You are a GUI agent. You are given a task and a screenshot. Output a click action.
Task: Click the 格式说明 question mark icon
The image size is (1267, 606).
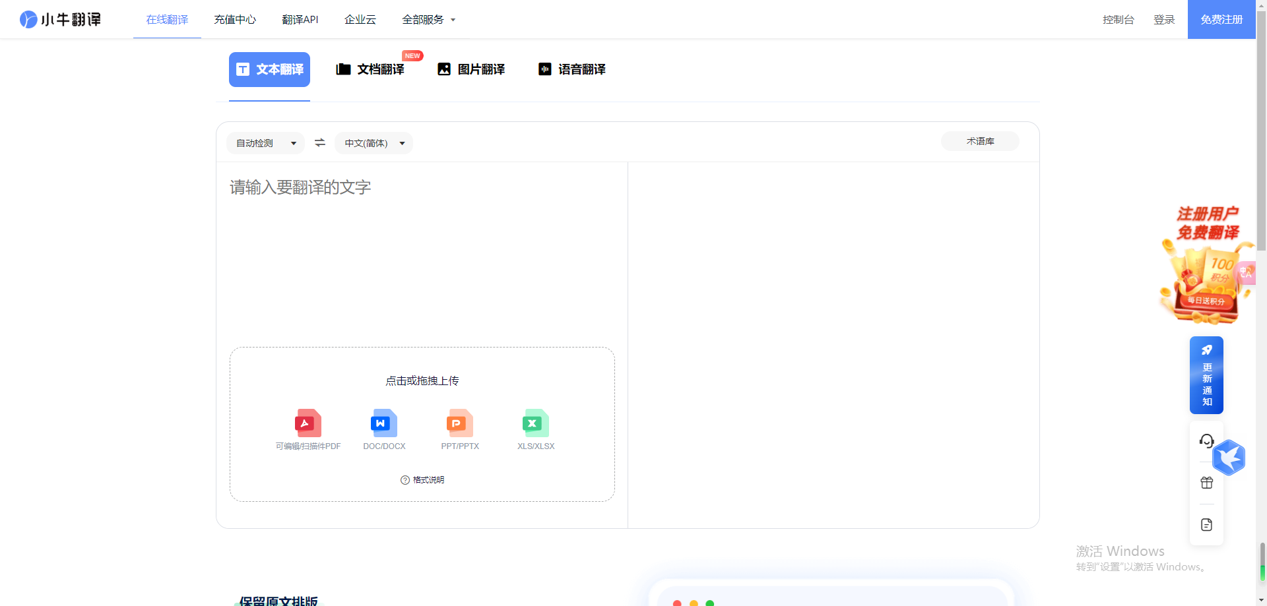(405, 480)
